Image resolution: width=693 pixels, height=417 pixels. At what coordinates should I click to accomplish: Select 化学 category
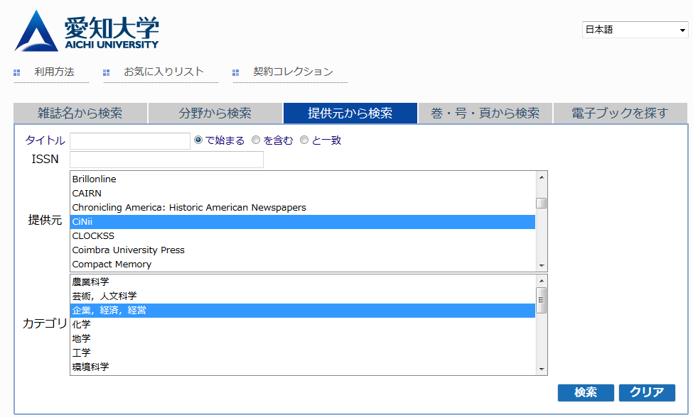303,324
